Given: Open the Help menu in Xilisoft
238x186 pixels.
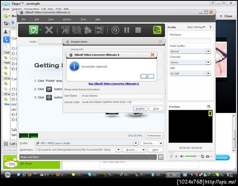Looking at the screenshot, I should pos(98,19).
